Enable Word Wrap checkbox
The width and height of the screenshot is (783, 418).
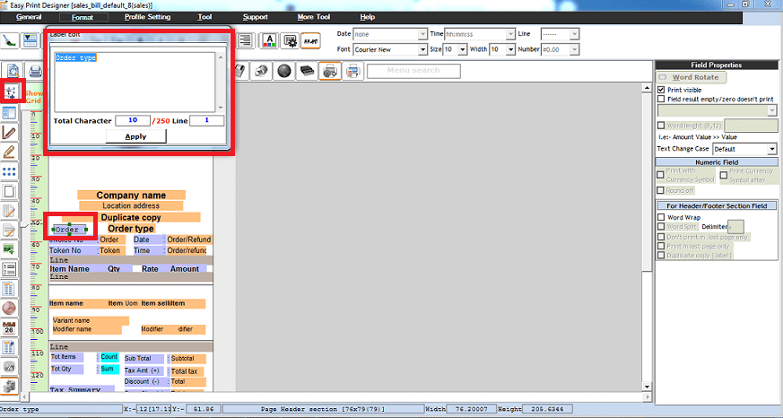661,217
